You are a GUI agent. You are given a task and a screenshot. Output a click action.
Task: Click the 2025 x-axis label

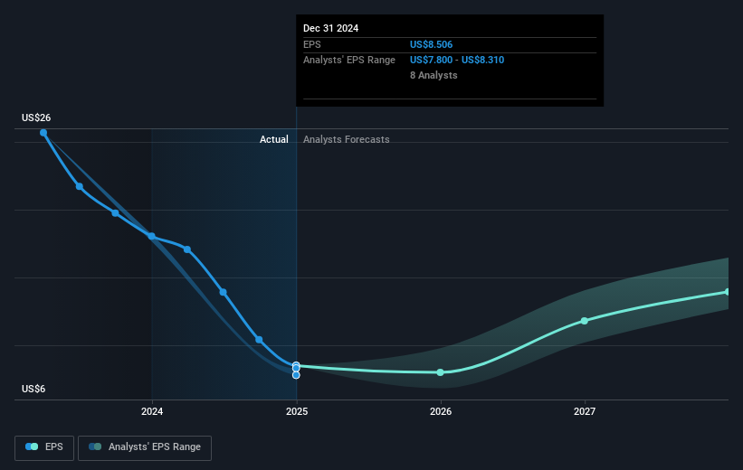coord(297,411)
